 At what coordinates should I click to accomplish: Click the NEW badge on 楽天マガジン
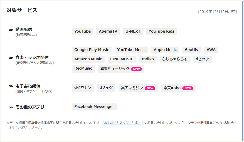pos(150,88)
